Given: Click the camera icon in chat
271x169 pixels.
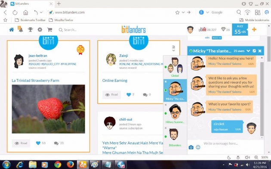Looking at the screenshot, I should (191, 147).
